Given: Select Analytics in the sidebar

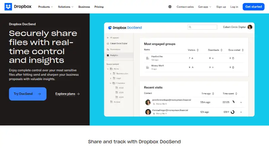Looking at the screenshot, I should click(x=119, y=55).
